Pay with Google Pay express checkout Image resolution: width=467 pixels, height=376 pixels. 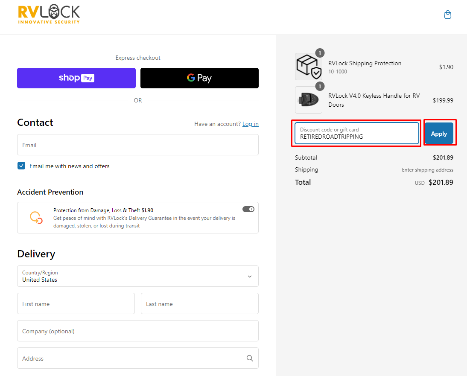[x=199, y=78]
